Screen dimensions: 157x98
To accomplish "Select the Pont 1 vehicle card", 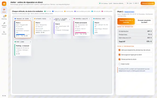I will click(x=23, y=29).
